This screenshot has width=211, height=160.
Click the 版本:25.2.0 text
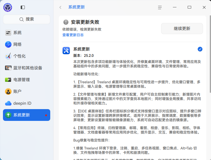(x=83, y=56)
